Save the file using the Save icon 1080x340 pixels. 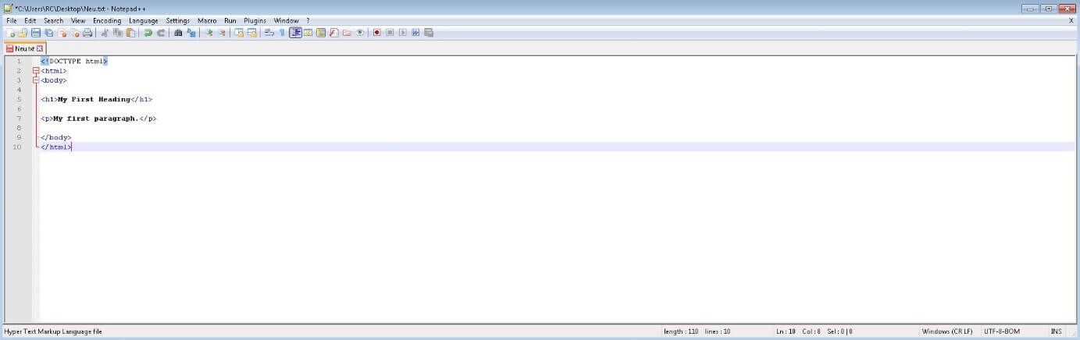click(x=36, y=33)
